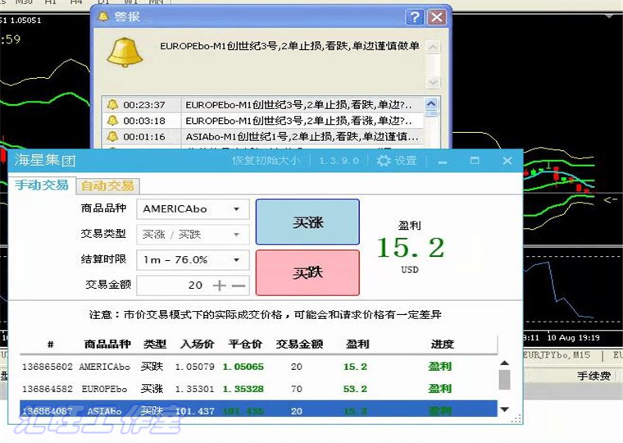Click the bell icon beside 00:01:16 alert
623x443 pixels.
point(112,136)
